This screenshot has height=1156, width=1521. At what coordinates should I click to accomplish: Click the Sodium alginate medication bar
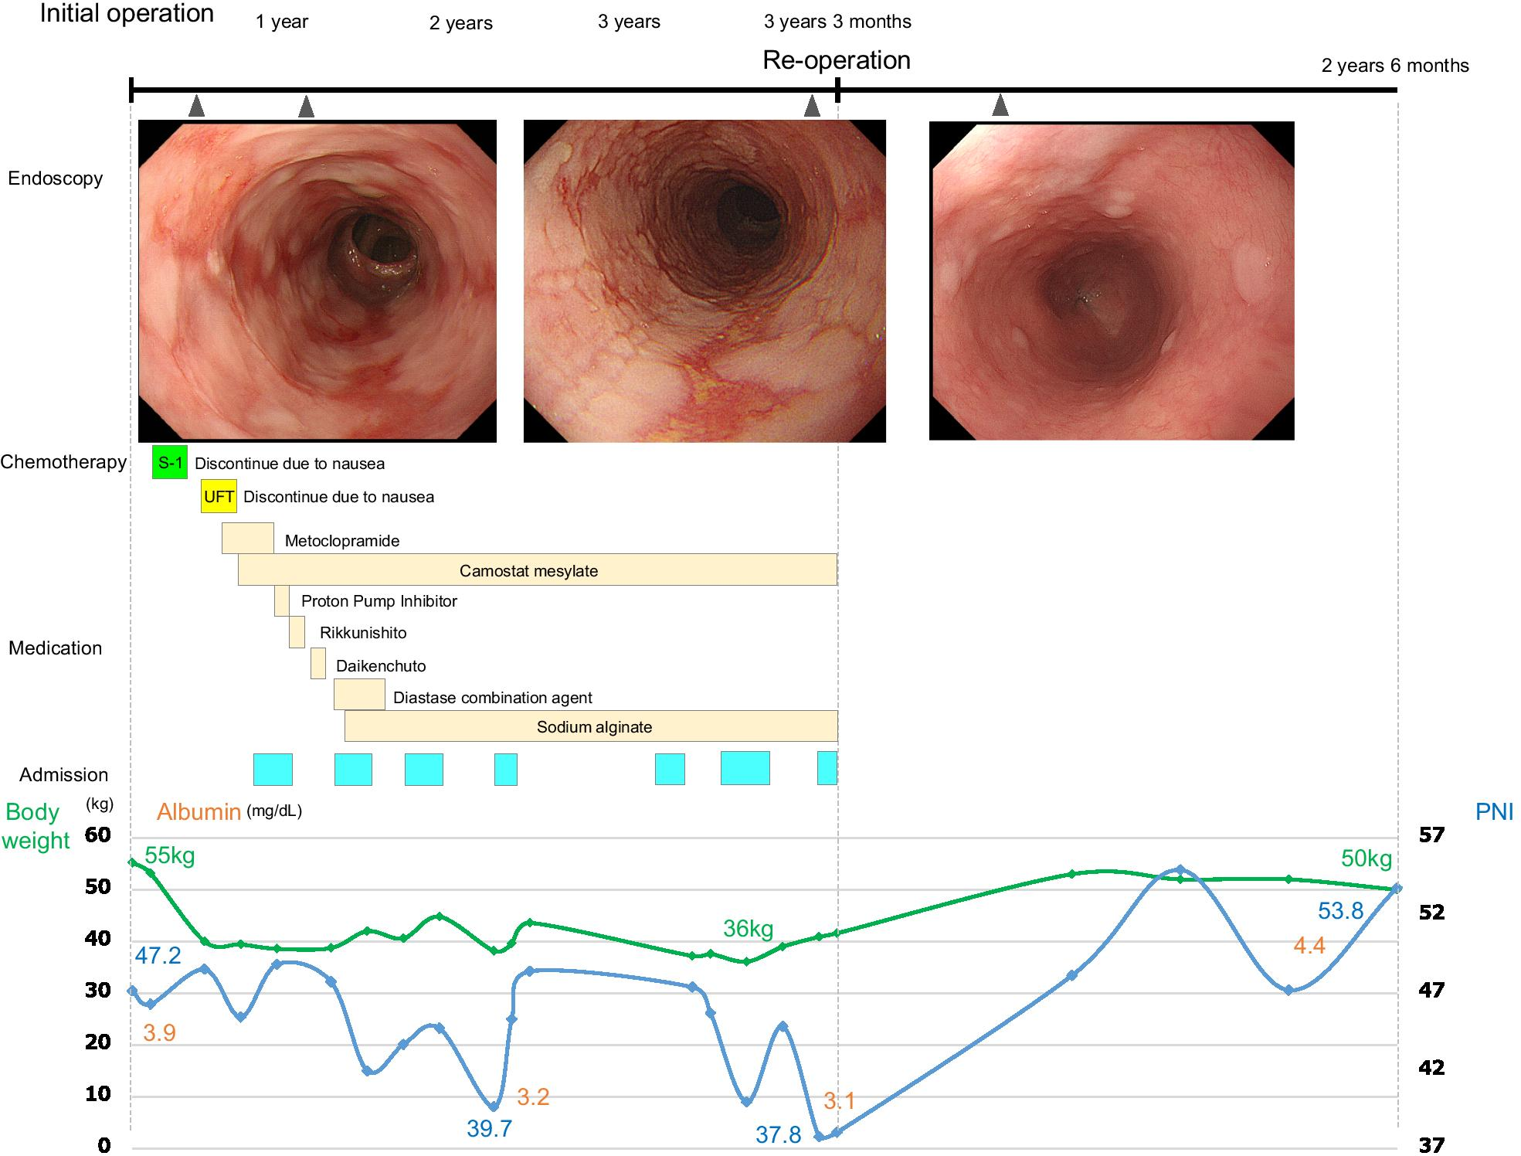(591, 726)
